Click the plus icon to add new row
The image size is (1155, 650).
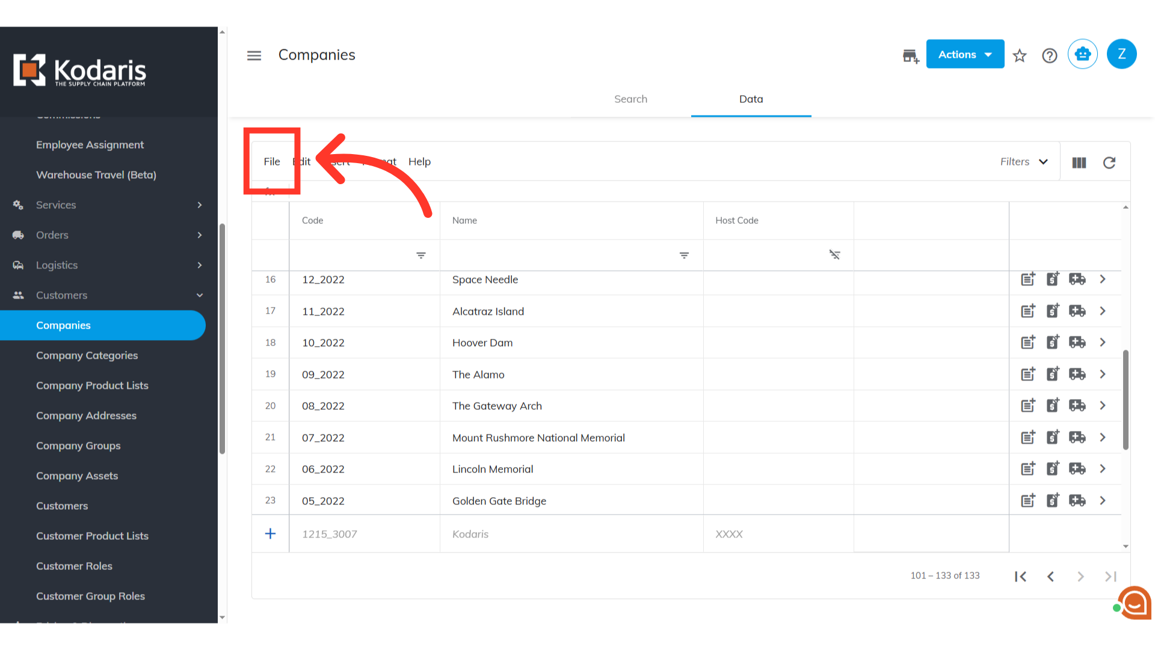click(271, 534)
